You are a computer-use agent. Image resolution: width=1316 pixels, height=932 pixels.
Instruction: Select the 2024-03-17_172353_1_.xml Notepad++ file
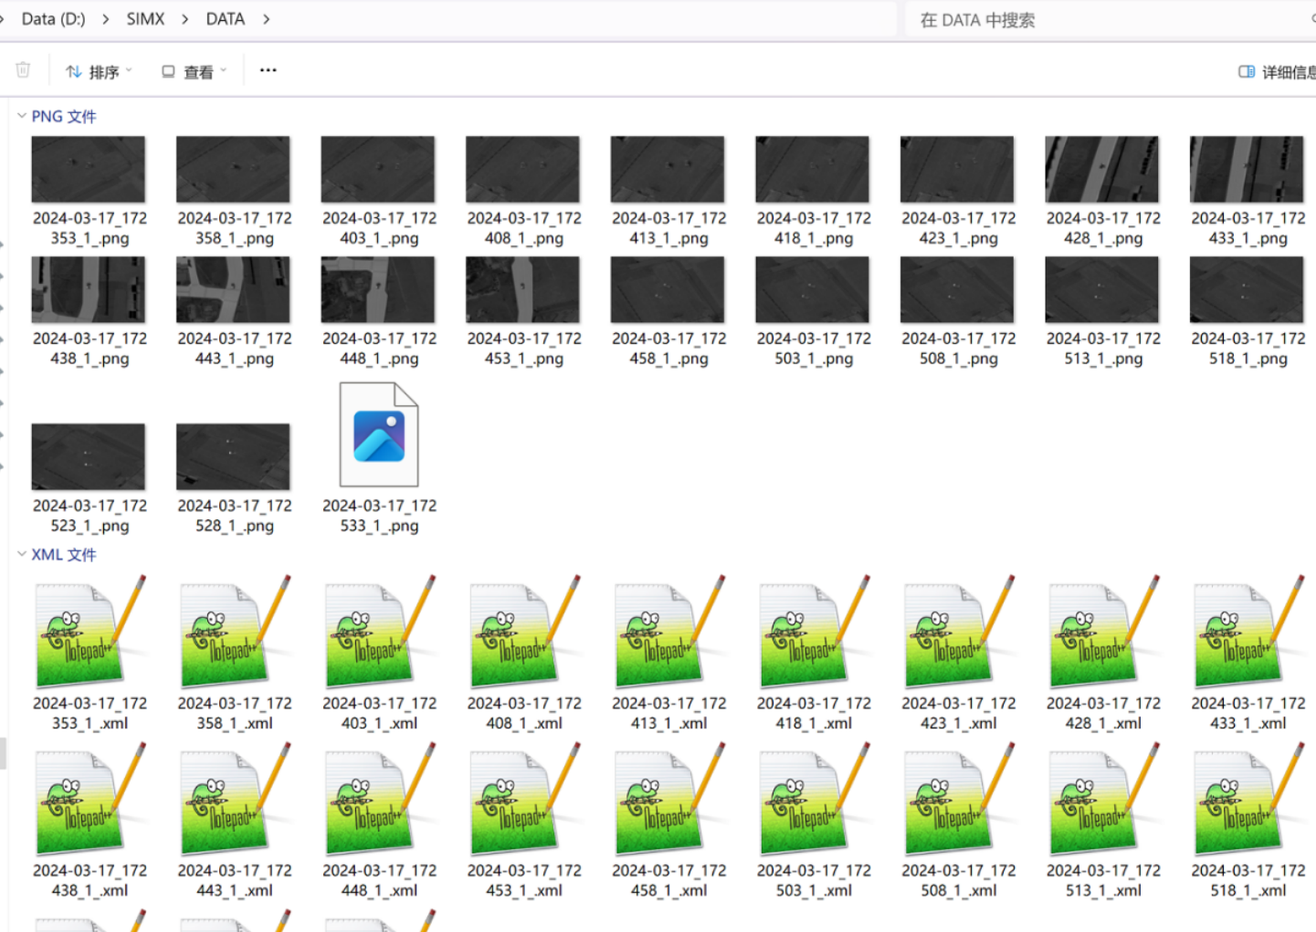pyautogui.click(x=89, y=633)
